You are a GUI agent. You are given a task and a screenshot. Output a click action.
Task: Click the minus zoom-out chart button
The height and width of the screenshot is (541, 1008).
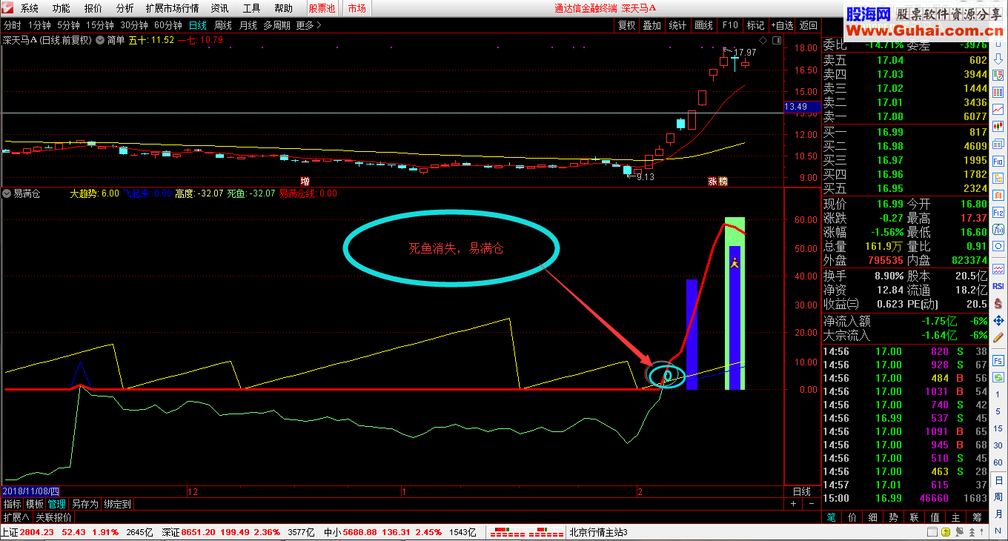click(812, 504)
